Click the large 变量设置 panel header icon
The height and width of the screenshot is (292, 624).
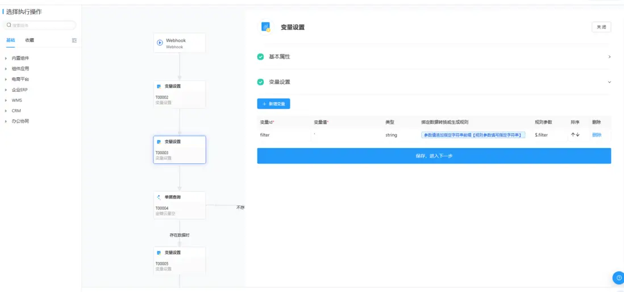click(x=266, y=27)
